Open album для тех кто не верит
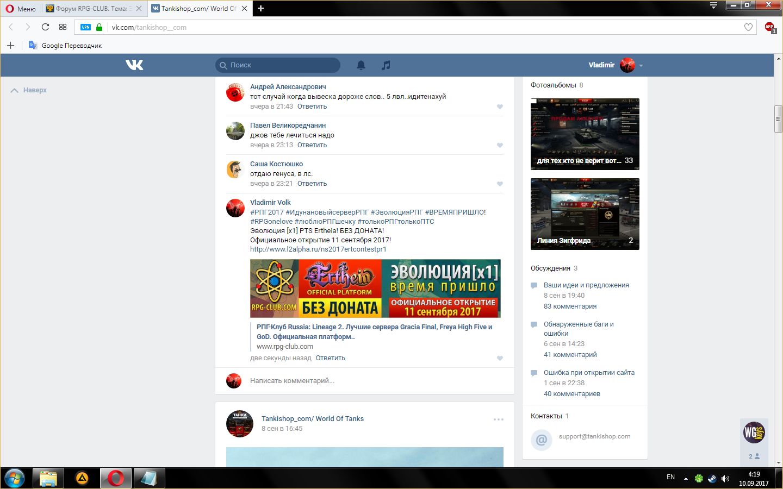The image size is (783, 489). coord(585,134)
